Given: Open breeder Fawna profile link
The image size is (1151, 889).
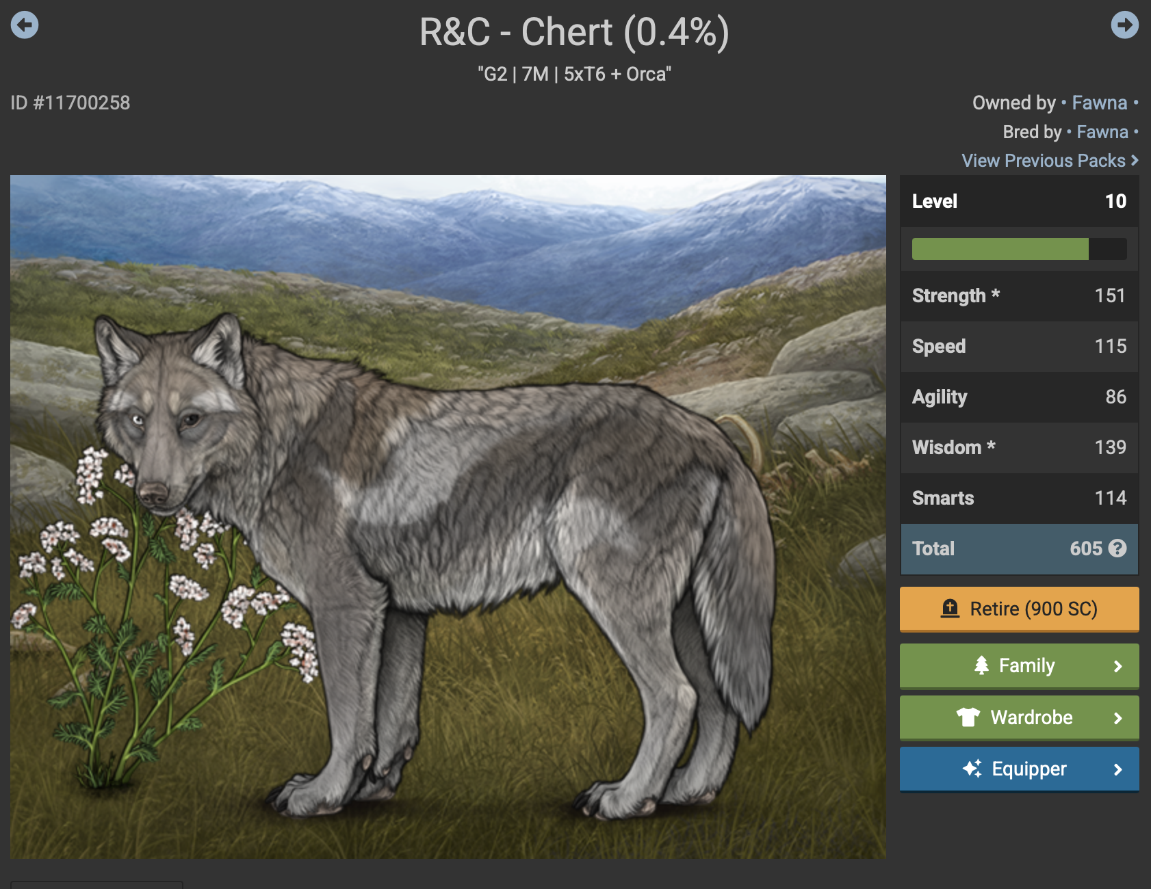Looking at the screenshot, I should pos(1102,131).
